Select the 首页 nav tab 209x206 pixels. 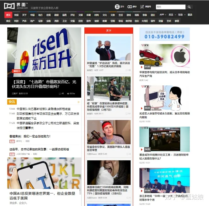(8, 15)
